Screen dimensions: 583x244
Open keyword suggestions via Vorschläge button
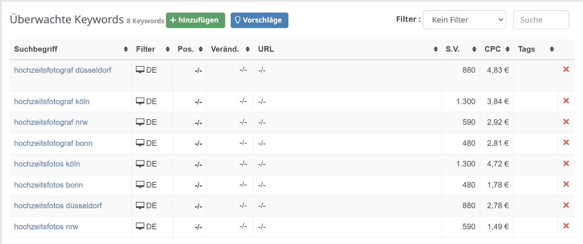[260, 20]
